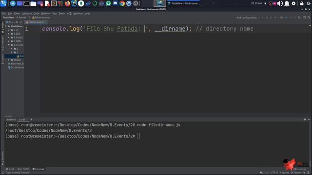The height and width of the screenshot is (175, 312).
Task: Launch Sublime Text from the top panel
Action: [54, 3]
